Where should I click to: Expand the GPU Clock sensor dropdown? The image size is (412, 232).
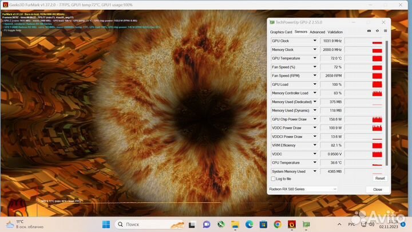(314, 41)
